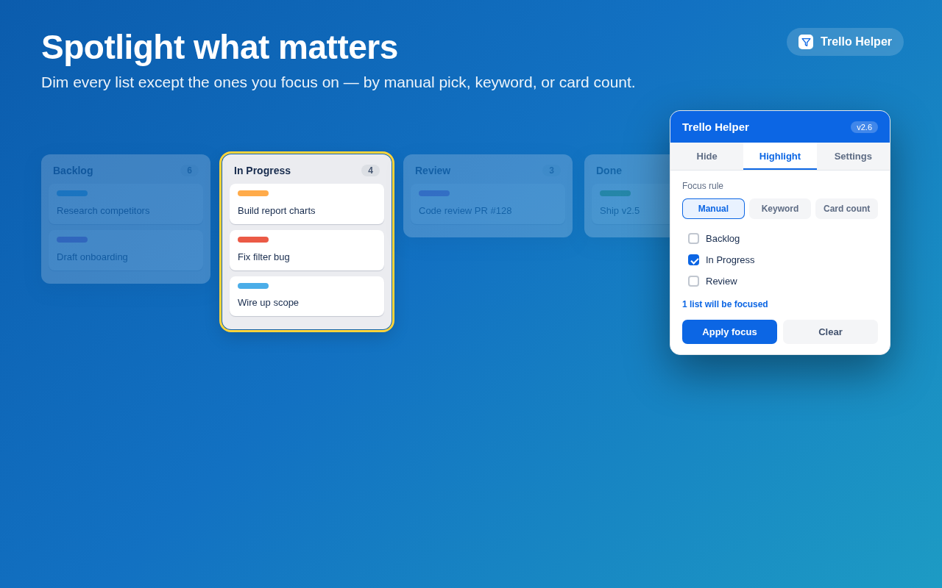Check the Backlog list checkbox

693,239
